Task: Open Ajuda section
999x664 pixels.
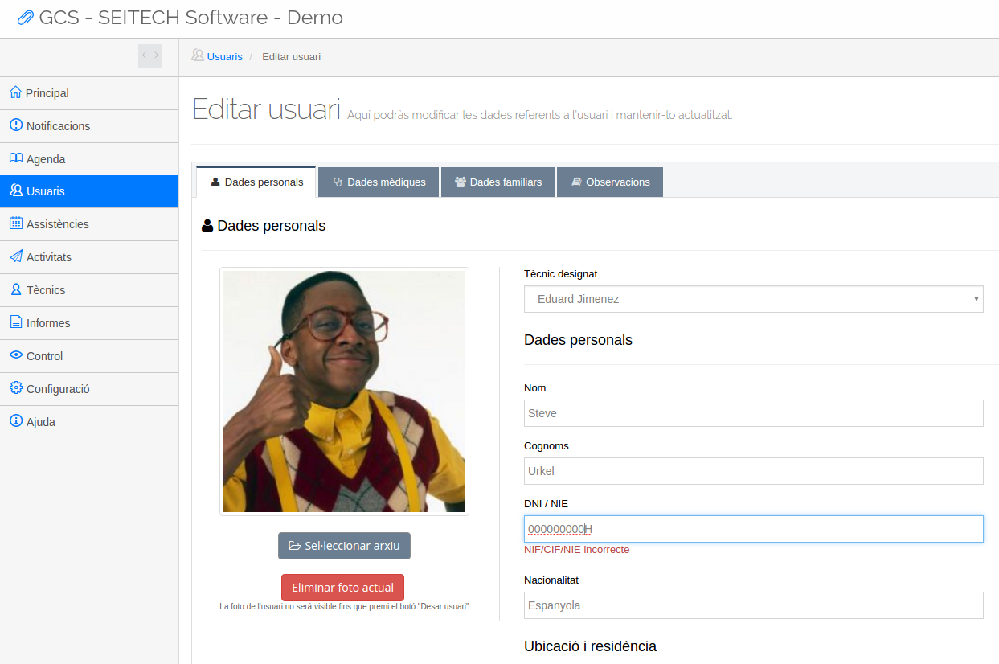Action: point(89,422)
